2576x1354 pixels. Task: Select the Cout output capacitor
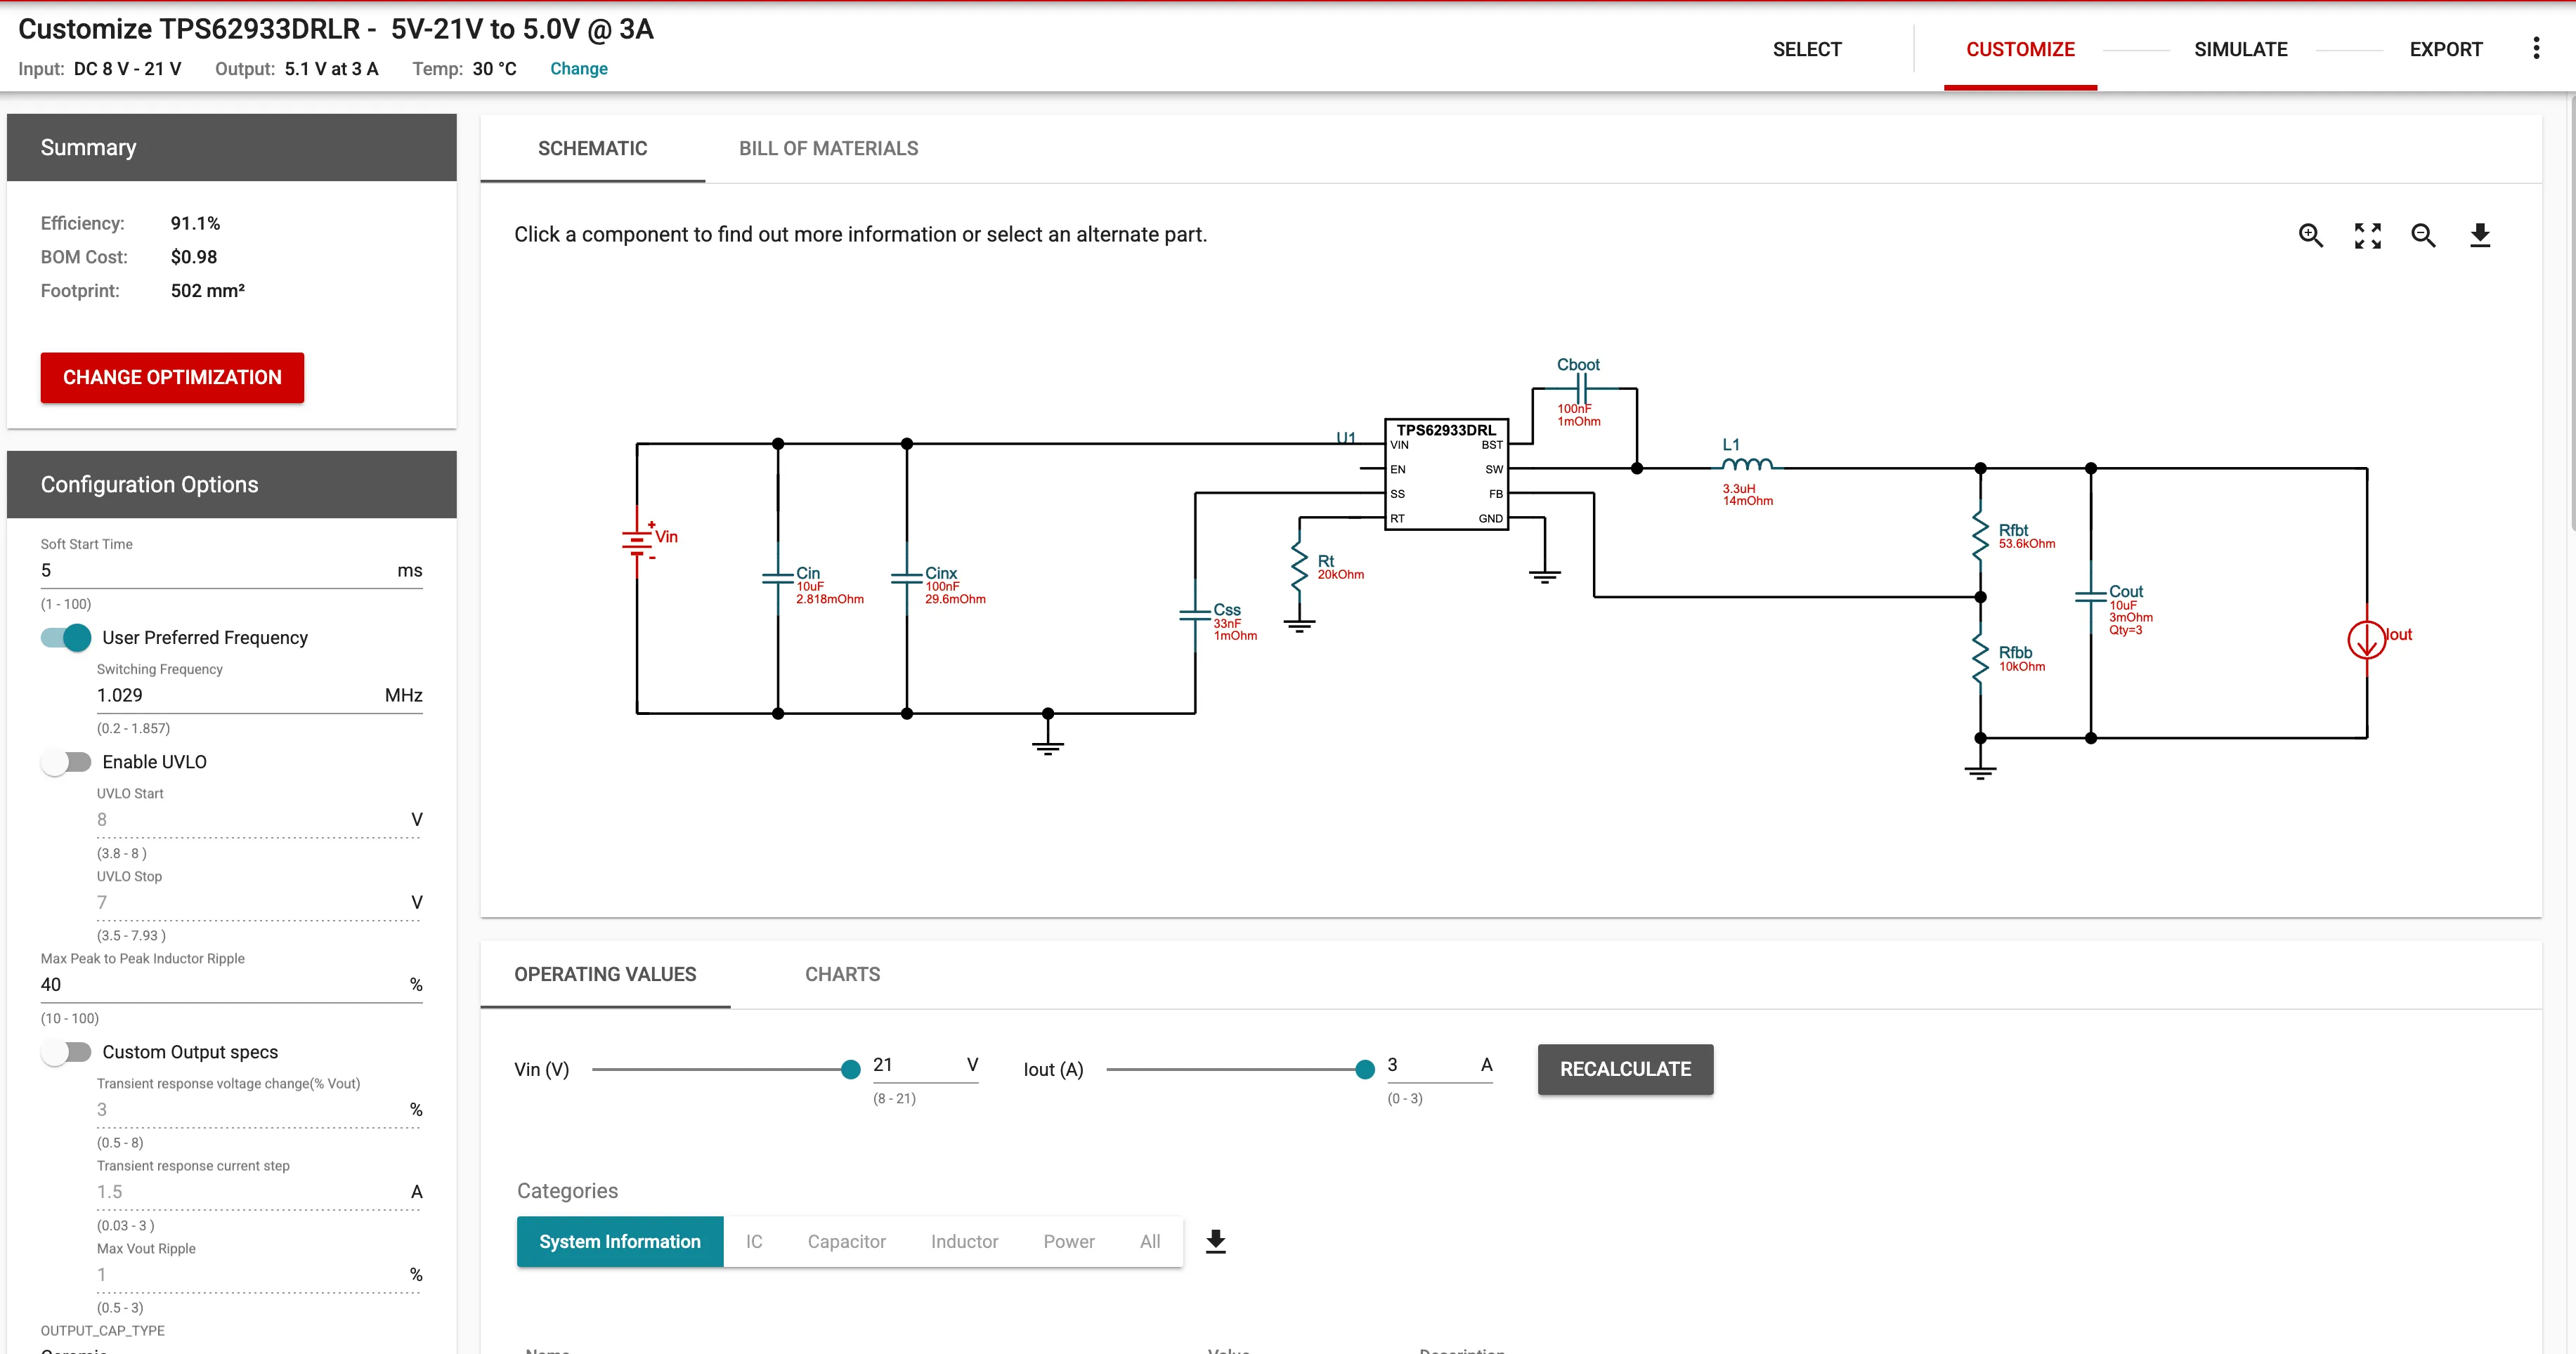coord(2090,598)
